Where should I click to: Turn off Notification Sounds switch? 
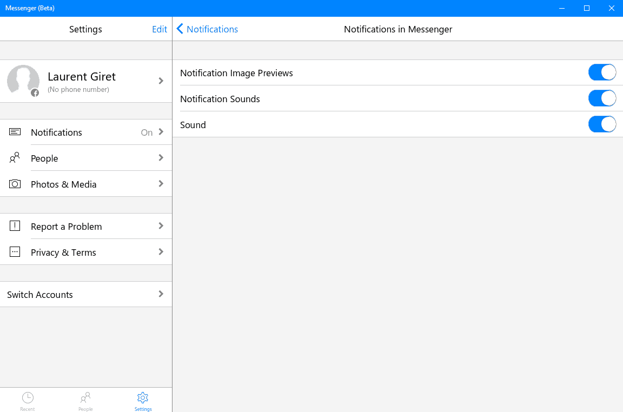tap(602, 98)
